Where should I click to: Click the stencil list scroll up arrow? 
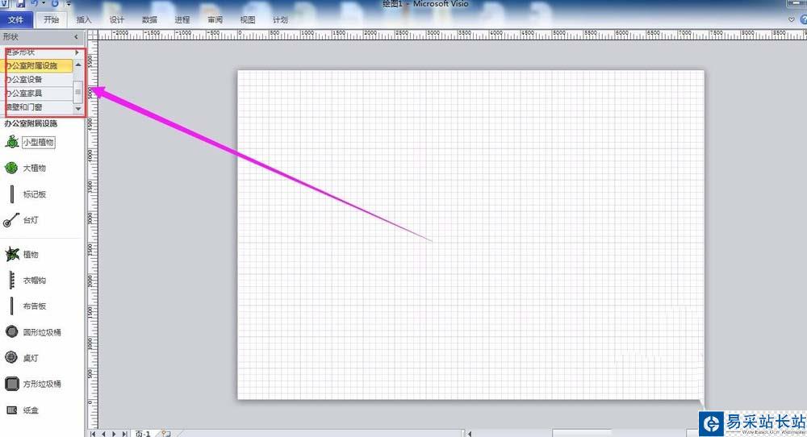point(78,65)
